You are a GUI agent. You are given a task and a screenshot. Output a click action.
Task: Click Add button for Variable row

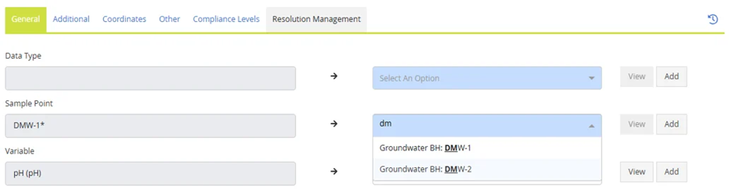tap(671, 172)
